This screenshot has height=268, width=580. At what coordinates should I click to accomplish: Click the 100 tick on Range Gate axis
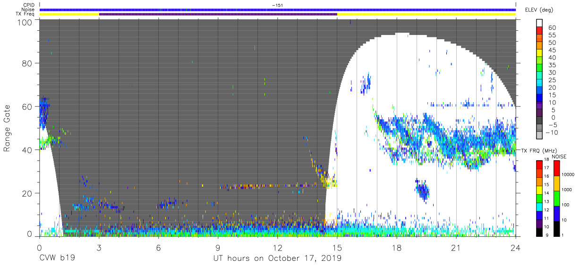coord(25,22)
